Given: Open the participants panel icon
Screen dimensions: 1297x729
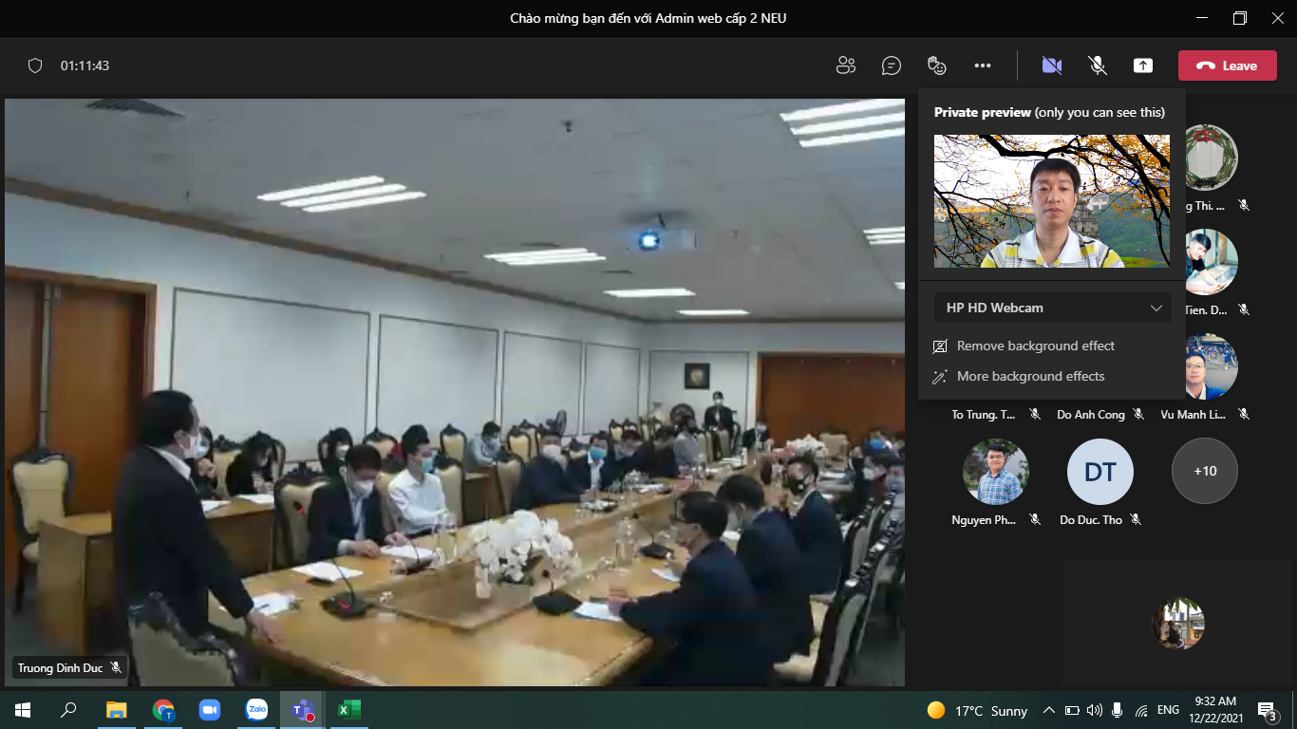Looking at the screenshot, I should (x=845, y=65).
